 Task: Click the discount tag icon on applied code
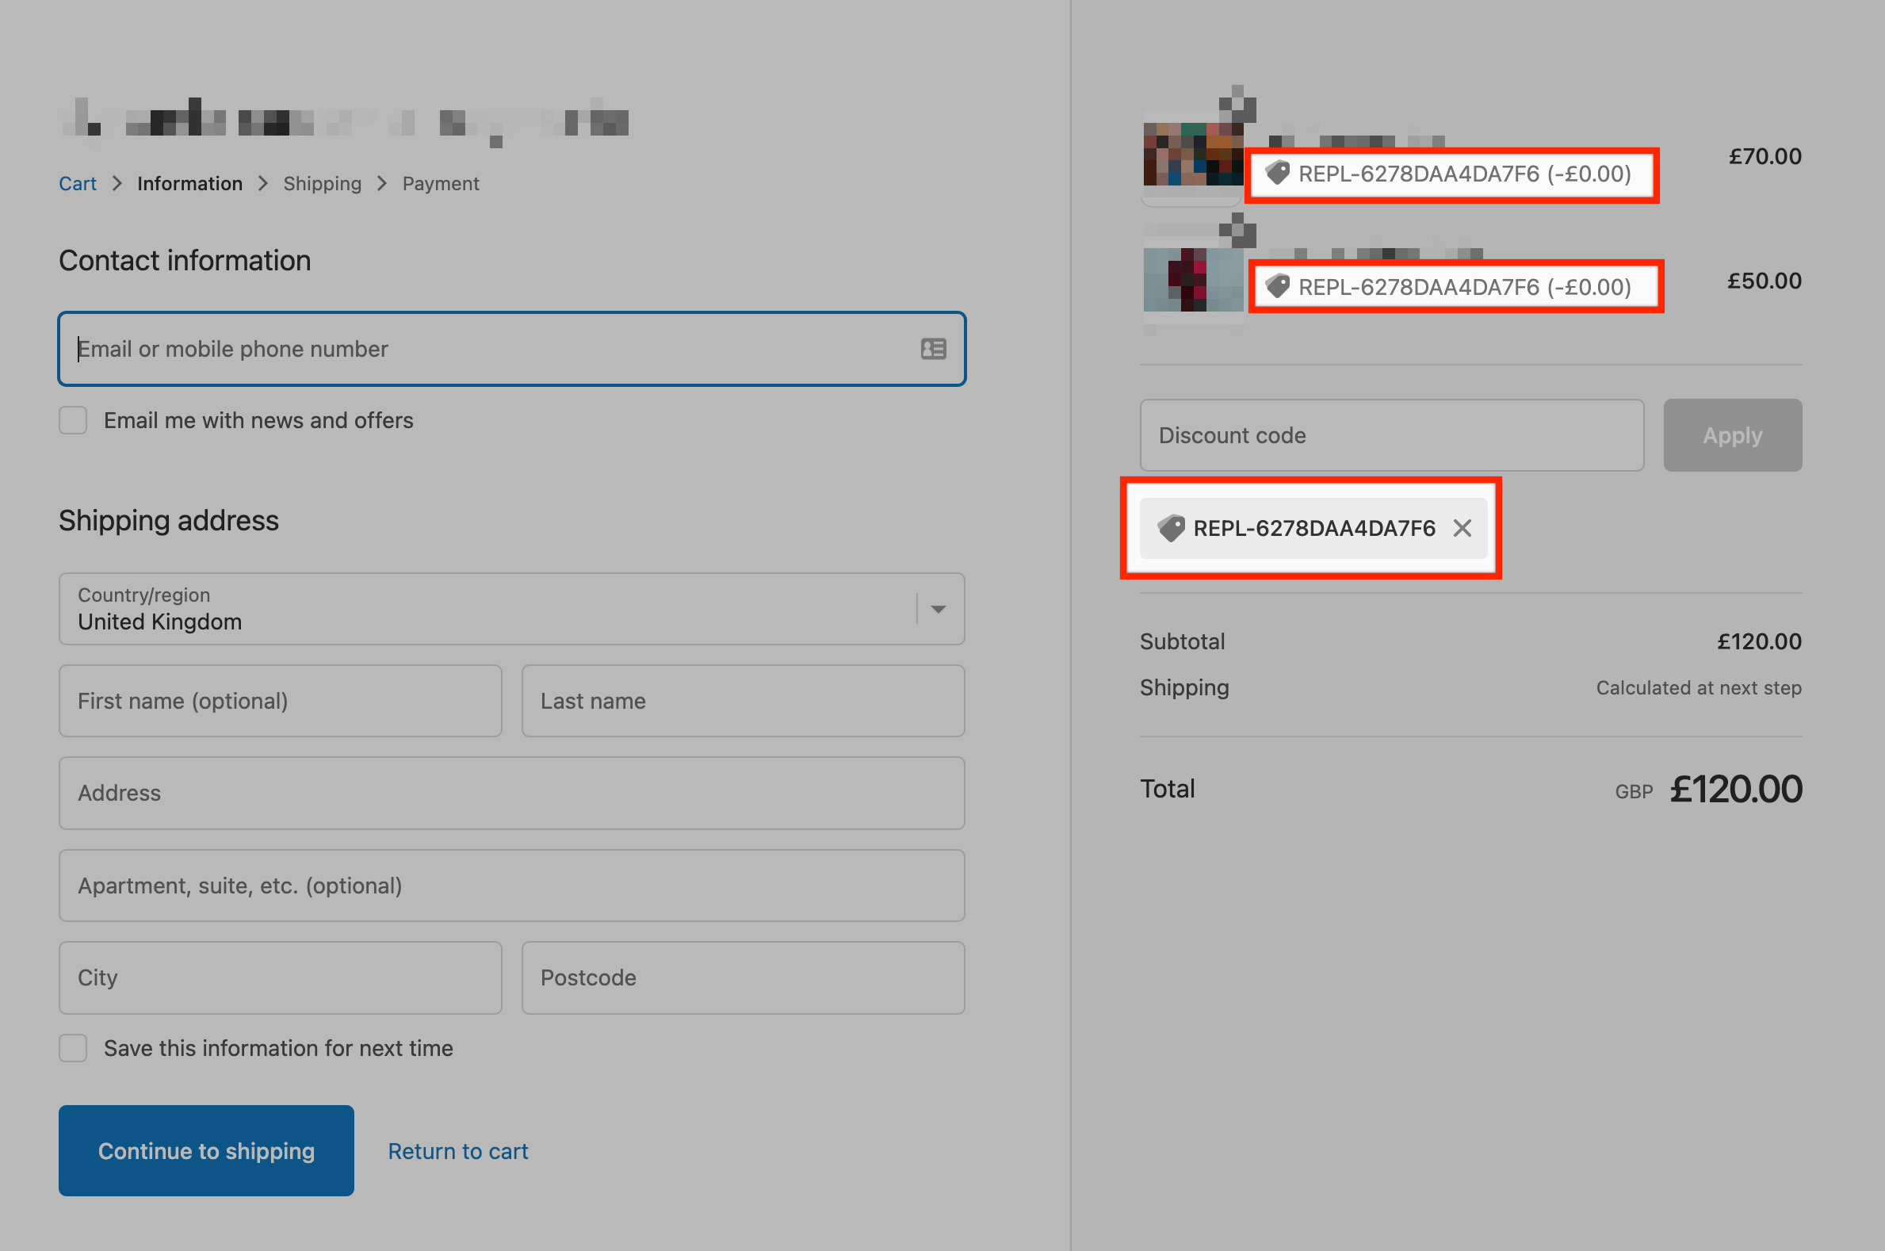pos(1170,528)
